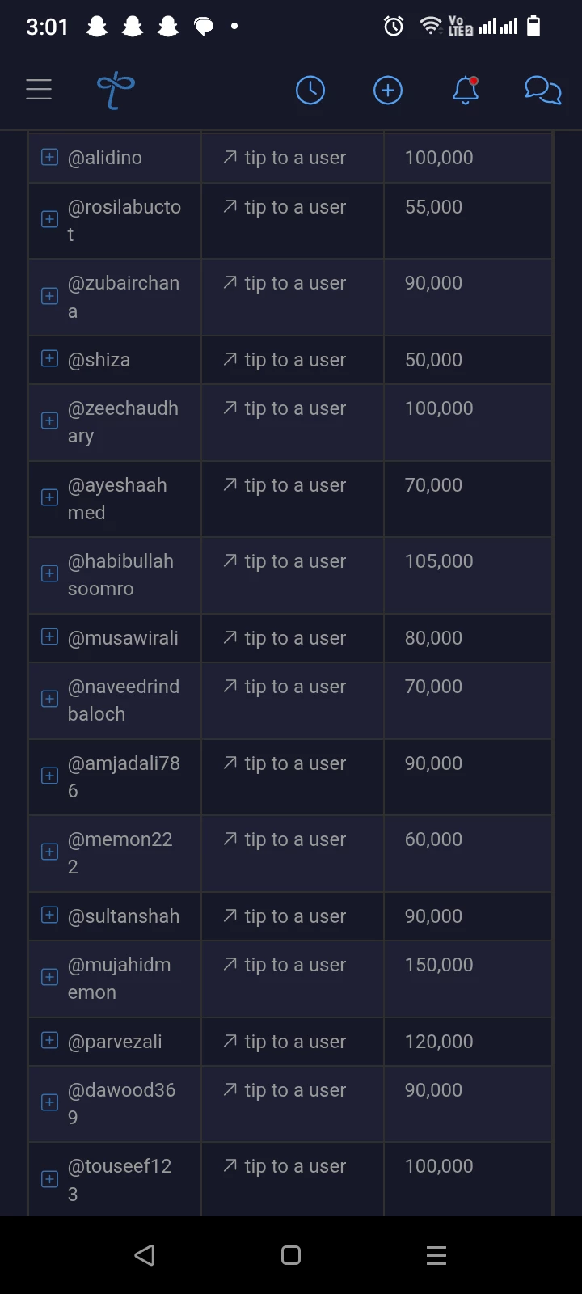Expand the @alidino row

click(x=49, y=157)
